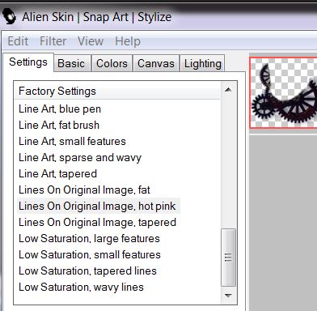This screenshot has width=317, height=311.
Task: Click the settings list scrollbar thumb
Action: tap(228, 258)
